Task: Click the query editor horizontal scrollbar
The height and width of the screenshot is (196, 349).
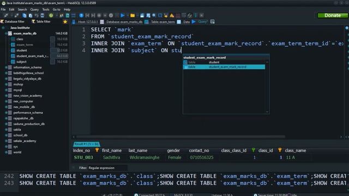Action: (180, 137)
